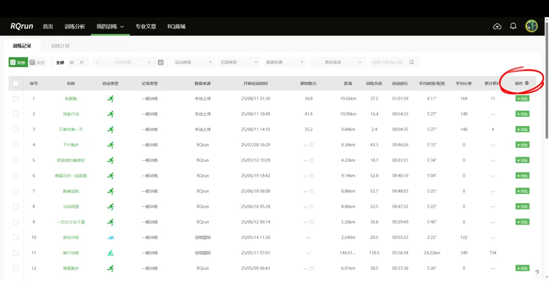Check the checkbox for row 5
This screenshot has width=549, height=282.
[16, 161]
